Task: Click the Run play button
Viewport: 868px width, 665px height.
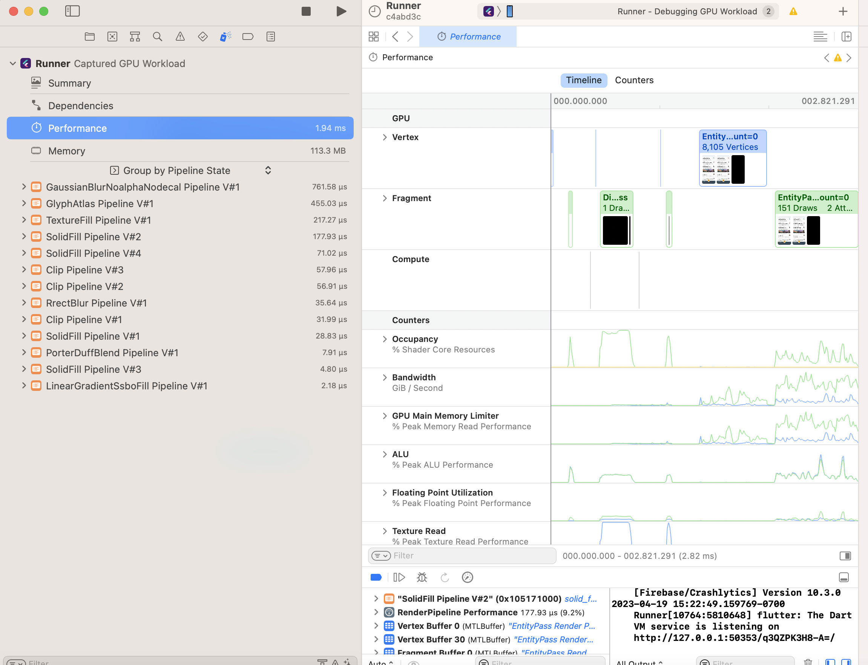Action: (x=341, y=11)
